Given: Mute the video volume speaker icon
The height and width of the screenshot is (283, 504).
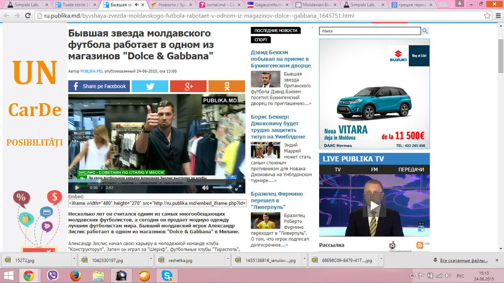Looking at the screenshot, I should tap(205, 188).
